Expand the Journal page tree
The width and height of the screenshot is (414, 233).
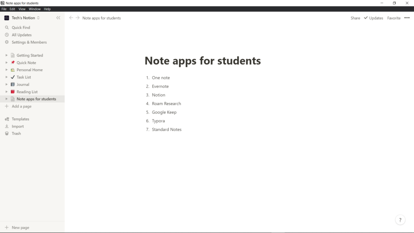point(6,85)
